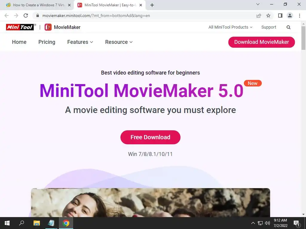Click the 'A movie editing software you must explore' text

[x=151, y=110]
